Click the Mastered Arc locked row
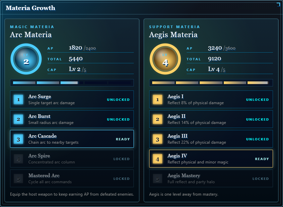The image size is (283, 207). point(72,179)
